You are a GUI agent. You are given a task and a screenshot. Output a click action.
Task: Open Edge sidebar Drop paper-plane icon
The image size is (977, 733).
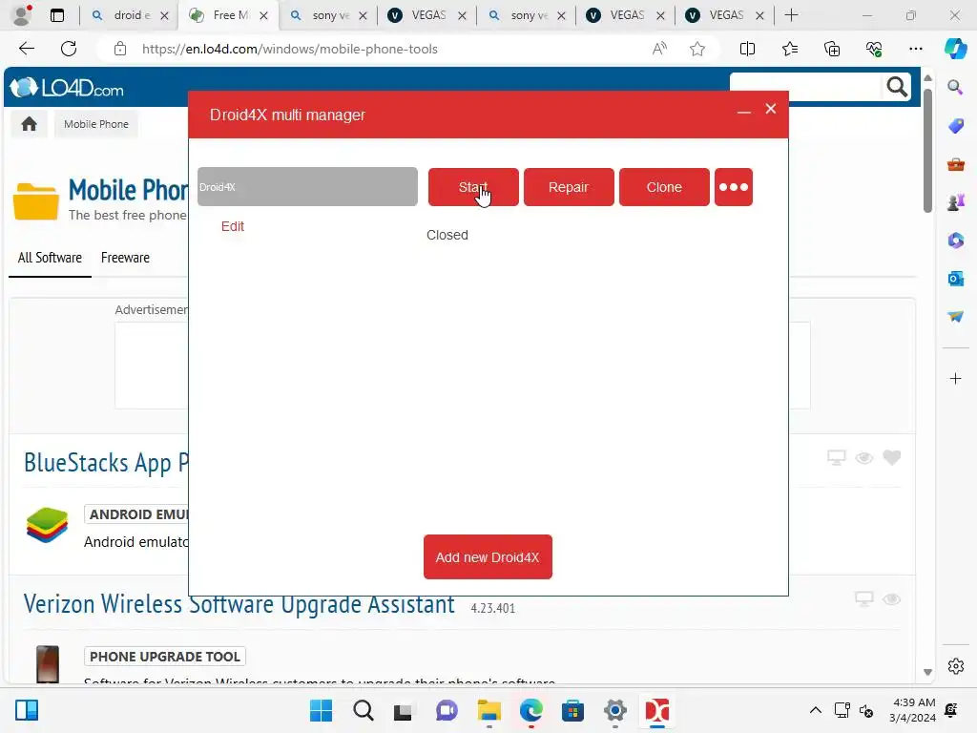955,316
